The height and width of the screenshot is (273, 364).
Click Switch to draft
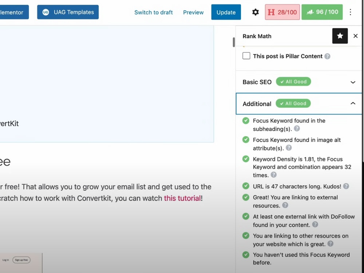click(x=154, y=12)
